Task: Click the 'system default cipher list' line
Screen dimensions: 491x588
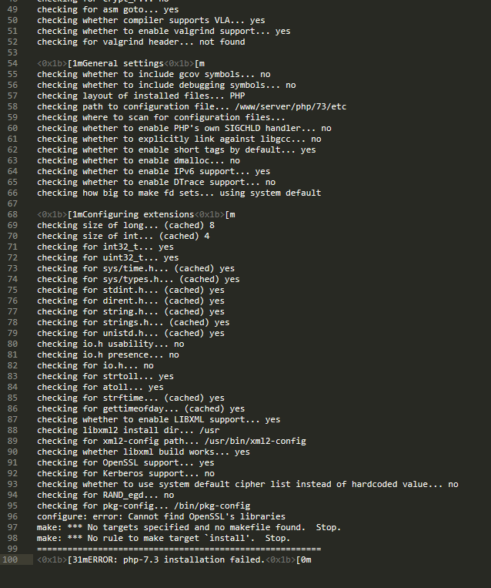Action: 248,485
